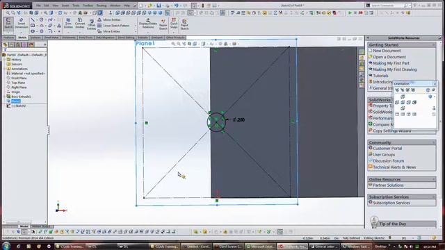
Task: Select Top Plane in feature tree
Action: 18,83
